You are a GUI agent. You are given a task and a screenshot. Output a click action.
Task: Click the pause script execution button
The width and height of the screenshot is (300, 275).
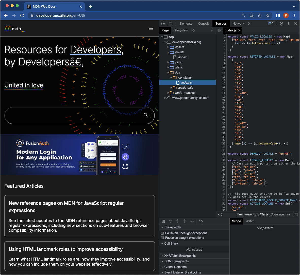(x=163, y=221)
